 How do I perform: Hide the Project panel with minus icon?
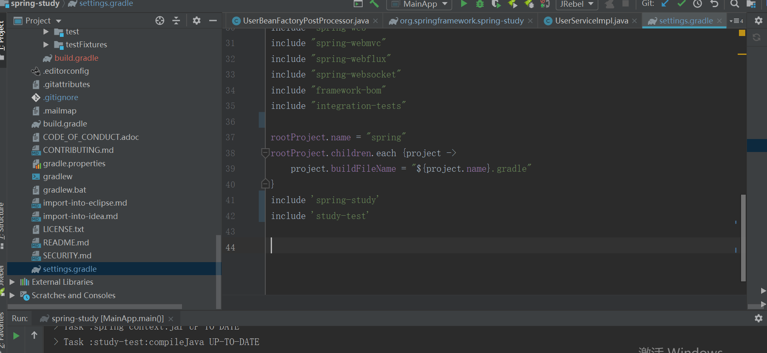pos(213,21)
